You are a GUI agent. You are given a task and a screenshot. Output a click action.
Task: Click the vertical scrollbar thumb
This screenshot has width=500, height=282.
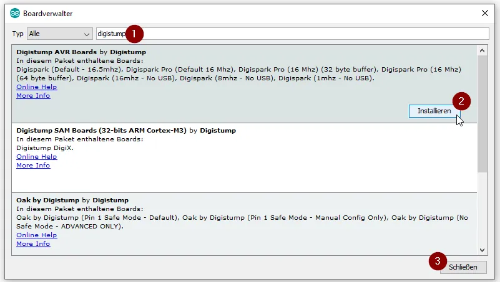pyautogui.click(x=483, y=112)
